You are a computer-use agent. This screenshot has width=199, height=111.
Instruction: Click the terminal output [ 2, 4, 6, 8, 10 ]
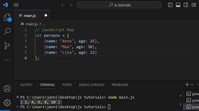40,102
